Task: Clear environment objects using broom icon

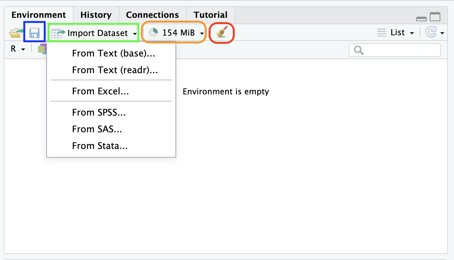Action: coord(222,33)
